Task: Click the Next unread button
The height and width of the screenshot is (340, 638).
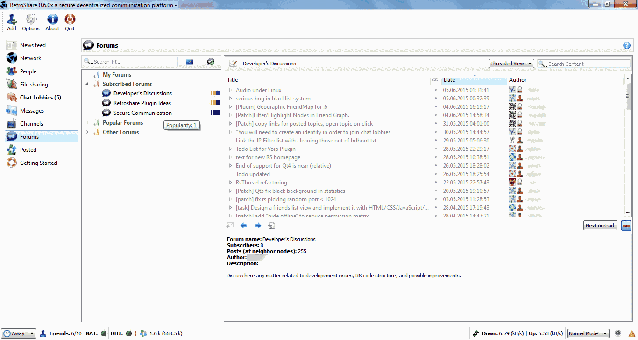Action: (x=600, y=226)
